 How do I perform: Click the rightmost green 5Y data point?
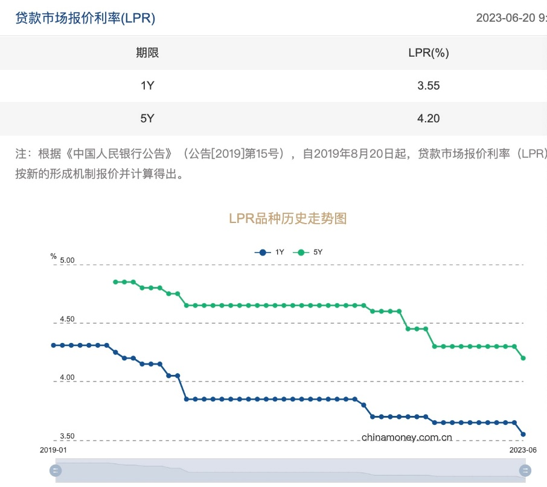pos(523,358)
